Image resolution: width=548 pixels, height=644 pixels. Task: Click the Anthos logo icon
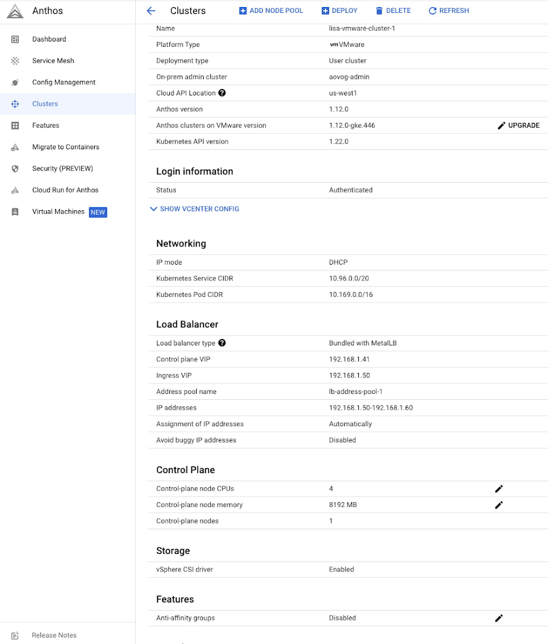(x=15, y=11)
